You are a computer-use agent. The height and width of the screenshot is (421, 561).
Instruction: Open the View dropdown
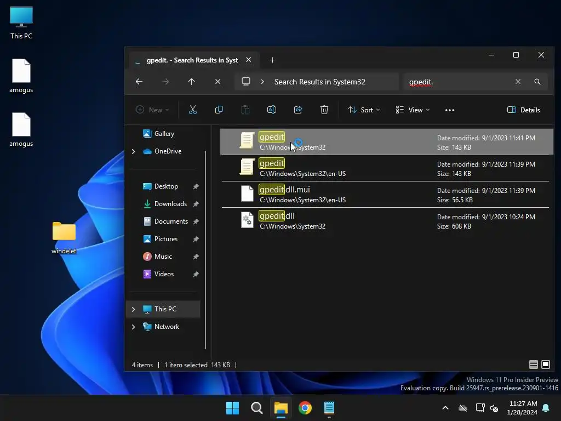413,110
